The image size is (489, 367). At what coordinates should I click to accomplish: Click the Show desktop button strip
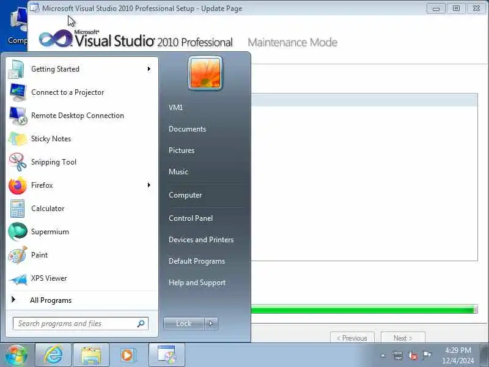coord(484,355)
